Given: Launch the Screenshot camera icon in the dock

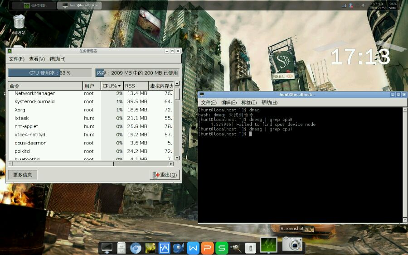Looking at the screenshot, I should 292,244.
